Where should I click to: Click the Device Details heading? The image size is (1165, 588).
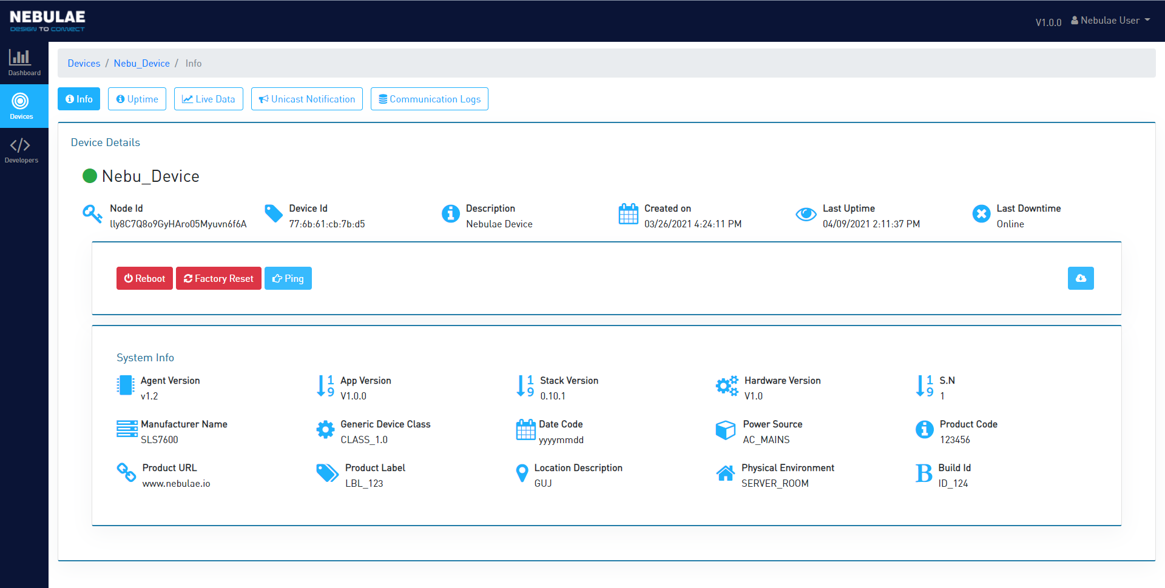click(105, 142)
